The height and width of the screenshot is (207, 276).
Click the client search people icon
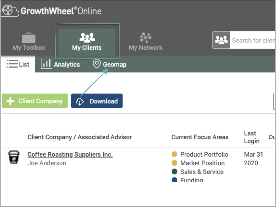point(221,40)
